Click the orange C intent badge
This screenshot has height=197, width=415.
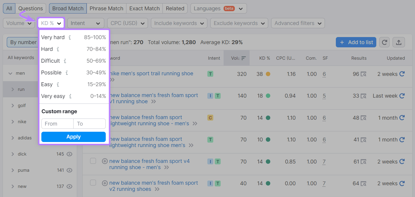click(x=210, y=117)
